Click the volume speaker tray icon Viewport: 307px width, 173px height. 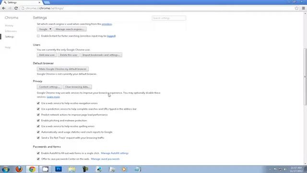[285, 169]
